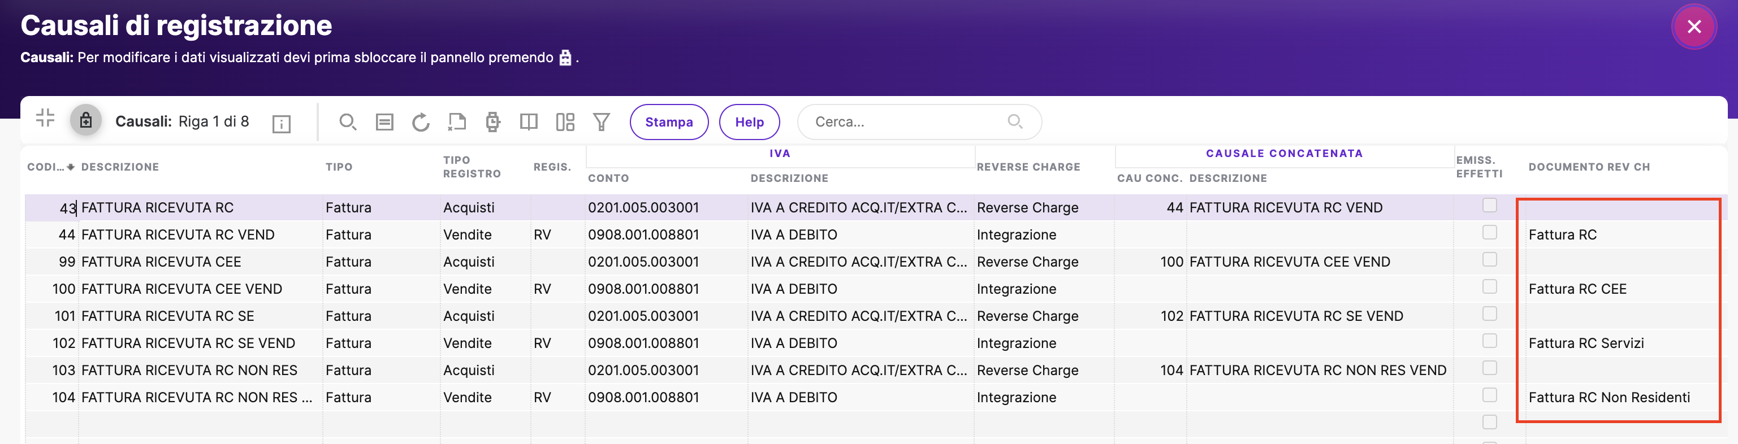The height and width of the screenshot is (444, 1738).
Task: Click the sort arrow on CODI column
Action: coord(70,167)
